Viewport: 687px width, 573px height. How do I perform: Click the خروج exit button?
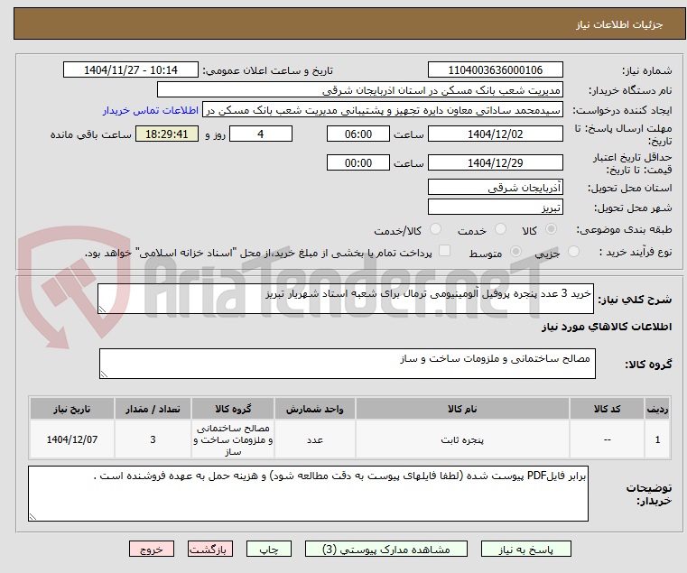[152, 549]
